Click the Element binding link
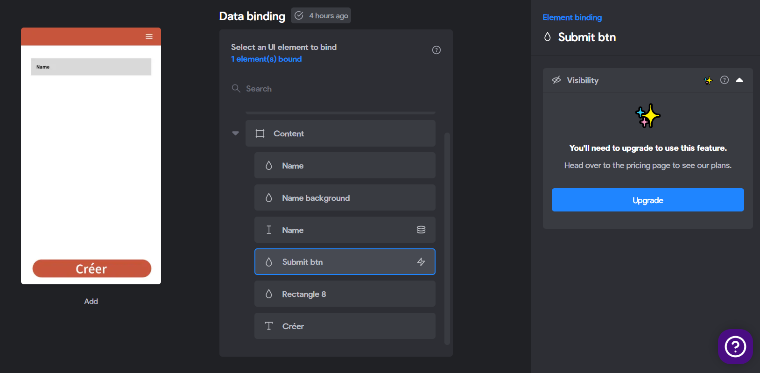 572,17
